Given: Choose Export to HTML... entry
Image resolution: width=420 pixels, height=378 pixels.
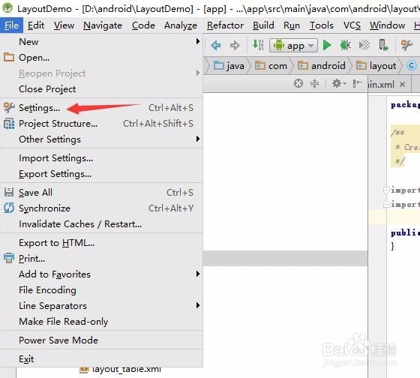Looking at the screenshot, I should pos(101,243).
